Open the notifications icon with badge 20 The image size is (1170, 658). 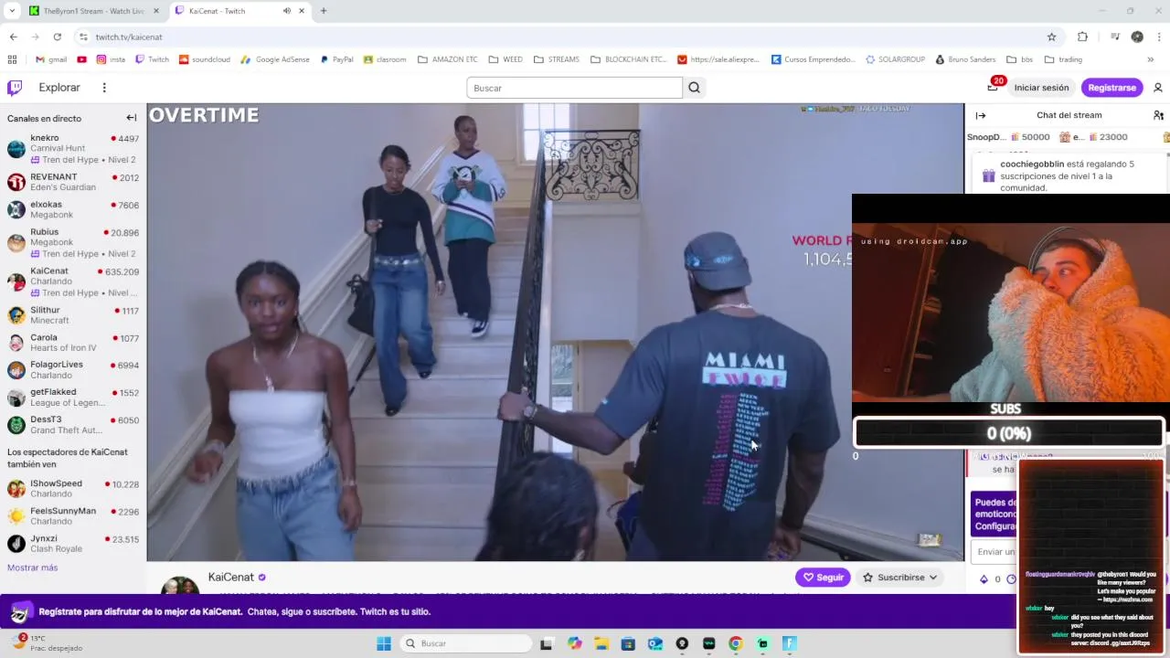[993, 88]
